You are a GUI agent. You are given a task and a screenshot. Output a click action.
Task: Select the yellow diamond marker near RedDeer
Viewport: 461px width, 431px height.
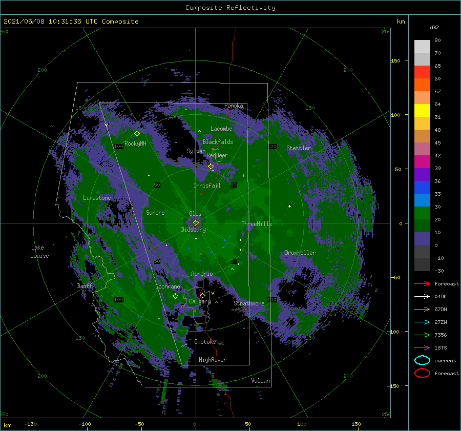pos(211,167)
